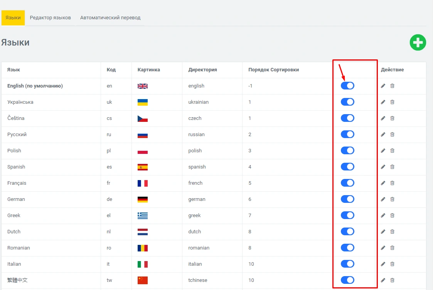The height and width of the screenshot is (290, 433).
Task: Click trash icon for Spanish row
Action: 392,167
